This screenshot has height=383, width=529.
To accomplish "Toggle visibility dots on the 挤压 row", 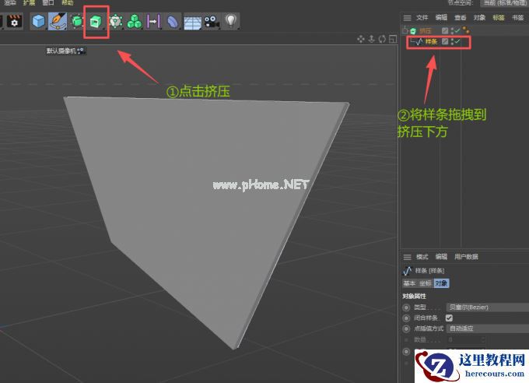I will point(452,30).
